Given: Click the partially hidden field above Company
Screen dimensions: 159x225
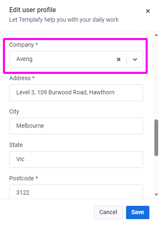Looking at the screenshot, I should [76, 33].
